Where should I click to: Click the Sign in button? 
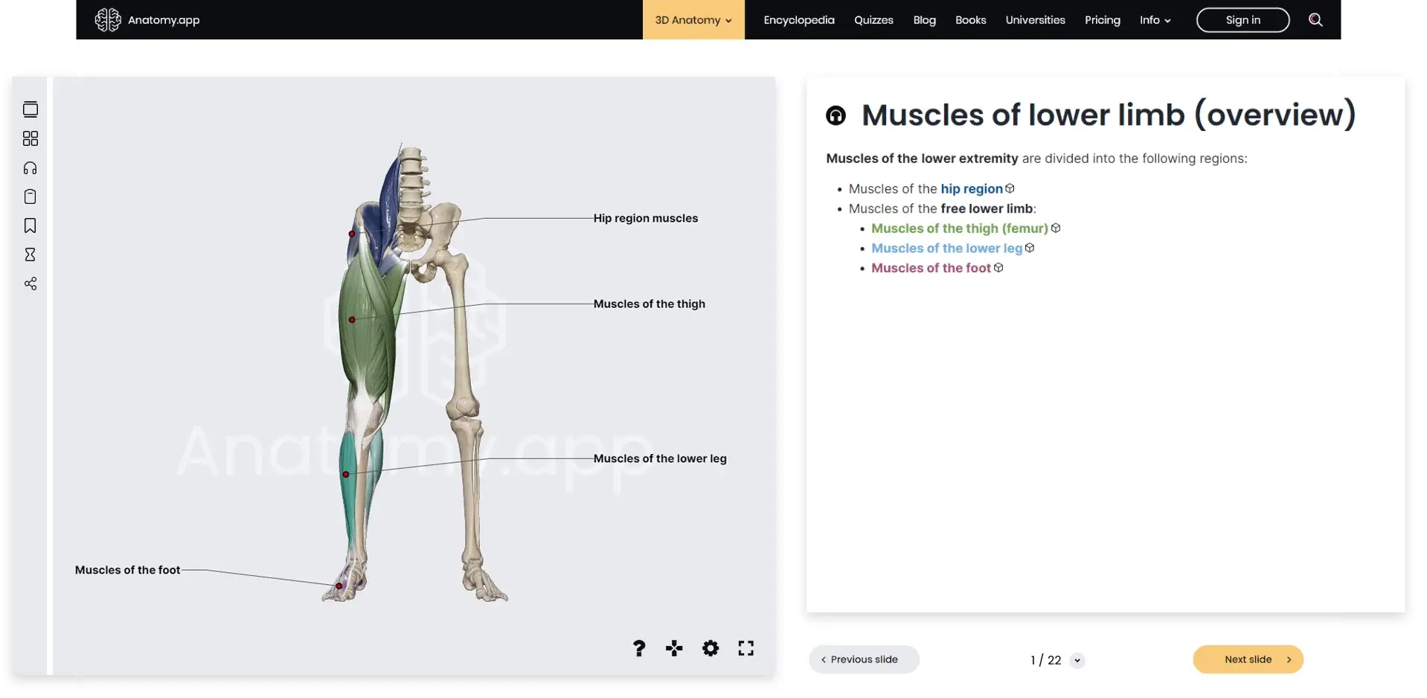pyautogui.click(x=1242, y=19)
